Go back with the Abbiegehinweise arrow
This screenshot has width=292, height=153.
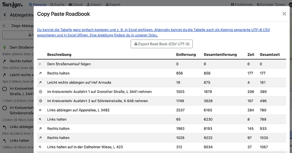5,15
